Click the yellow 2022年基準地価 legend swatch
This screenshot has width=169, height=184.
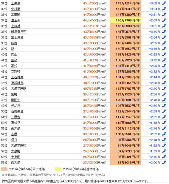pyautogui.click(x=58, y=169)
